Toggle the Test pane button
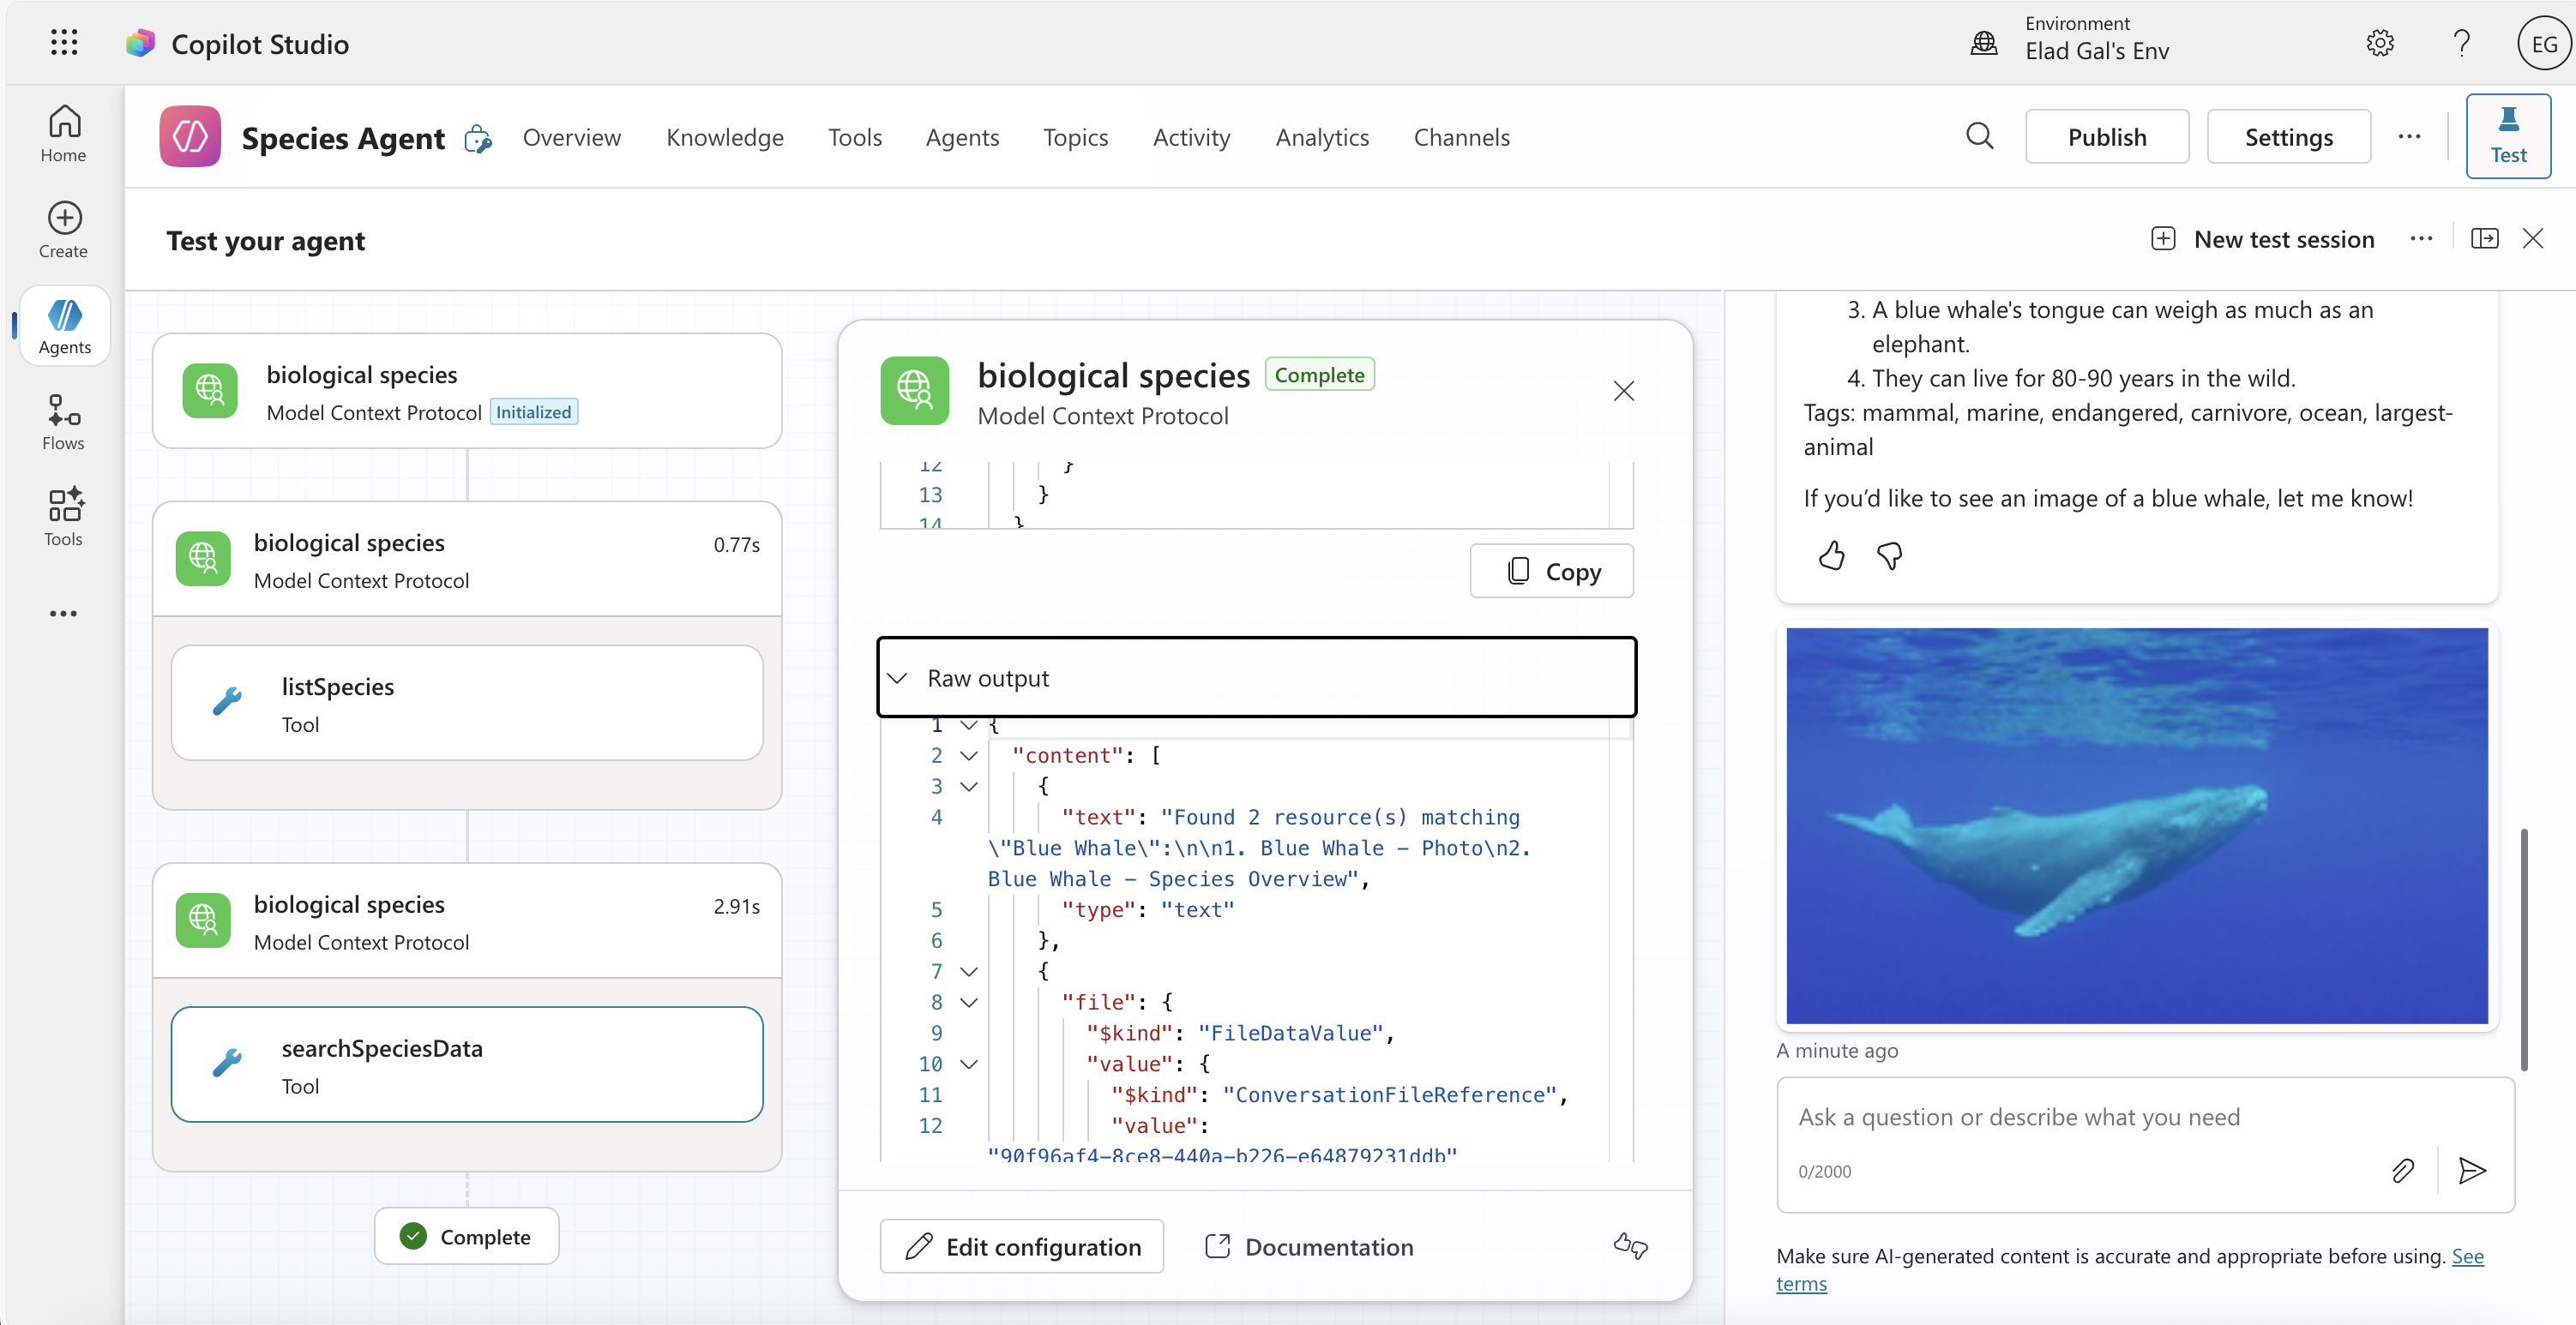Image resolution: width=2576 pixels, height=1325 pixels. pyautogui.click(x=2507, y=136)
